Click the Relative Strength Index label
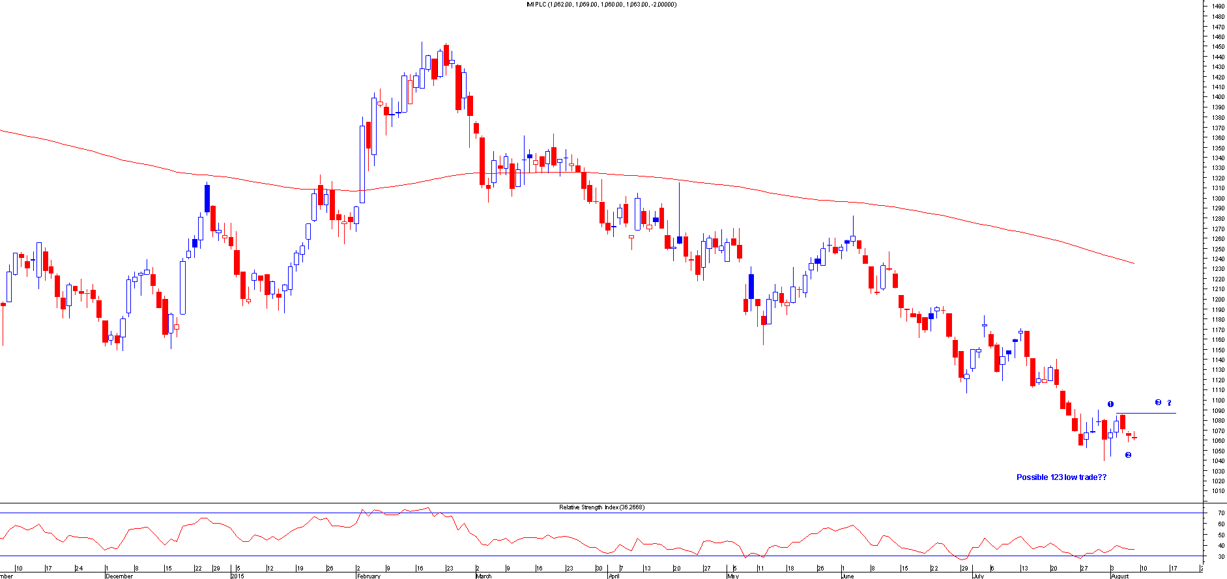This screenshot has width=1227, height=579. coord(601,507)
